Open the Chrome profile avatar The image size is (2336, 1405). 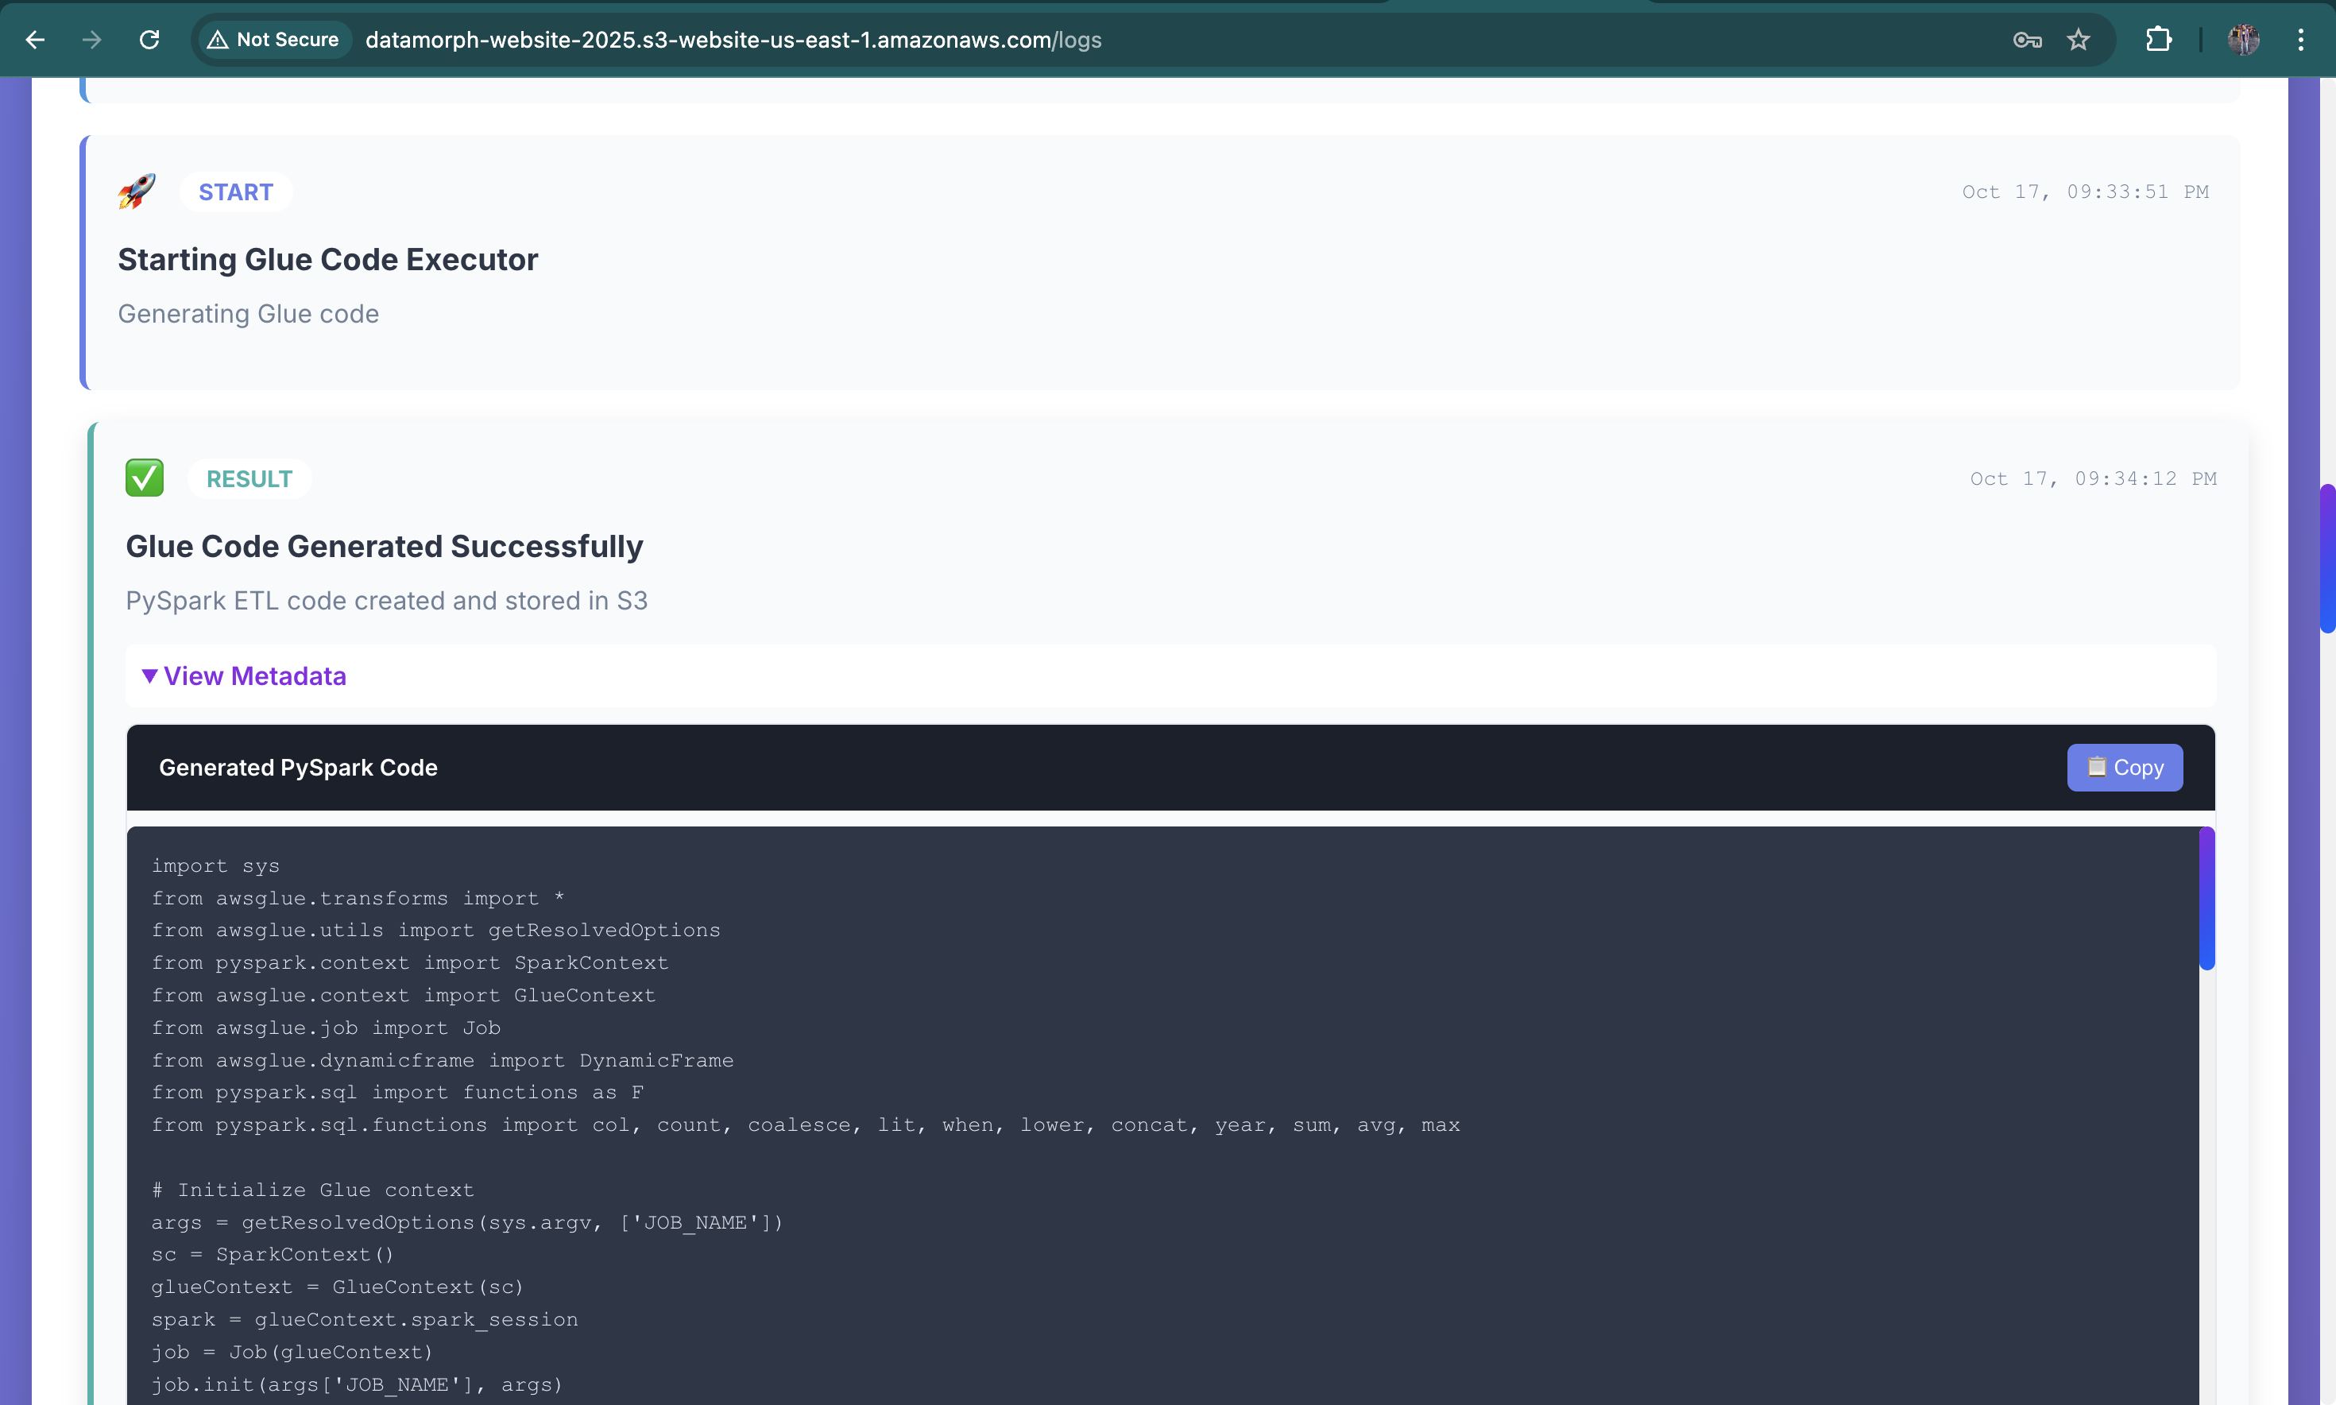click(x=2243, y=40)
